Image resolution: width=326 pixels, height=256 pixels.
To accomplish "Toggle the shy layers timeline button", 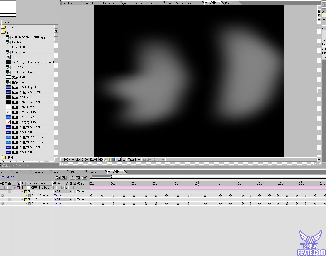I will point(72,178).
